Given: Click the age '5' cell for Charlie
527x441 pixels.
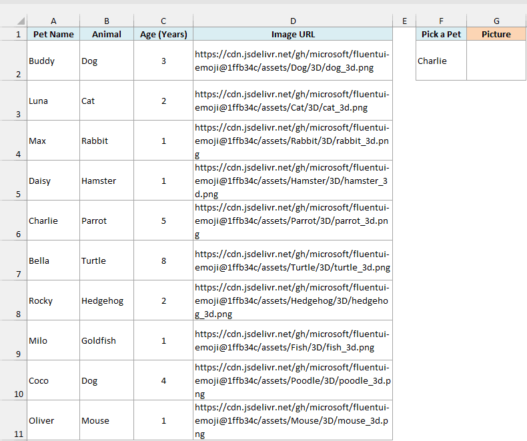Looking at the screenshot, I should pyautogui.click(x=163, y=220).
